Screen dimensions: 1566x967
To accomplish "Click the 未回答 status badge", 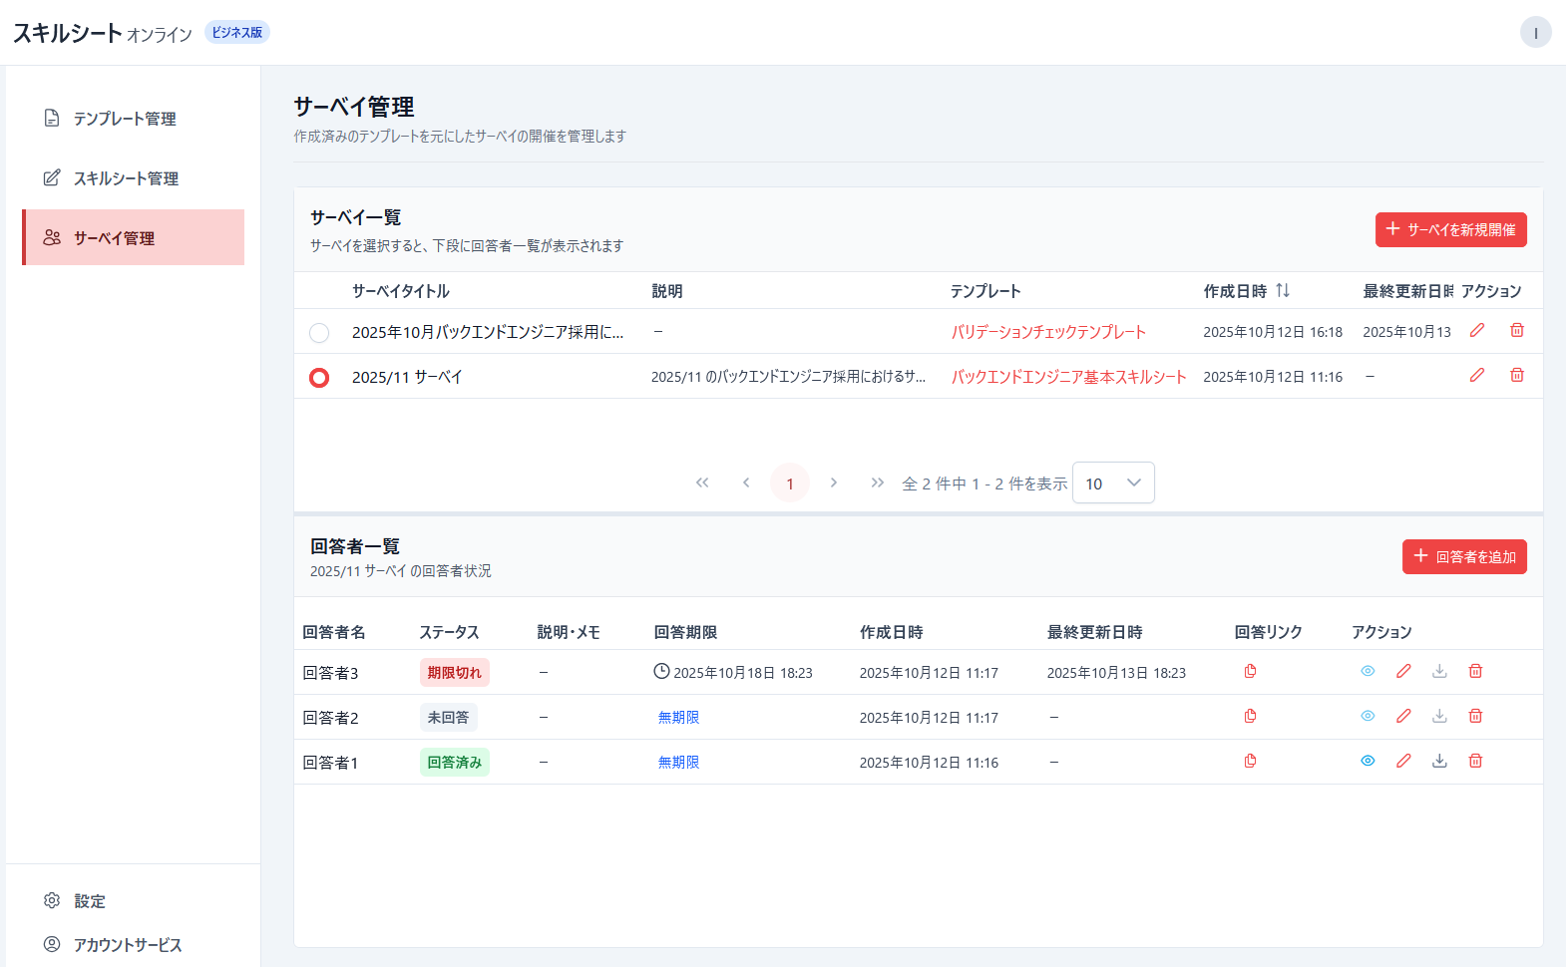I will [449, 717].
